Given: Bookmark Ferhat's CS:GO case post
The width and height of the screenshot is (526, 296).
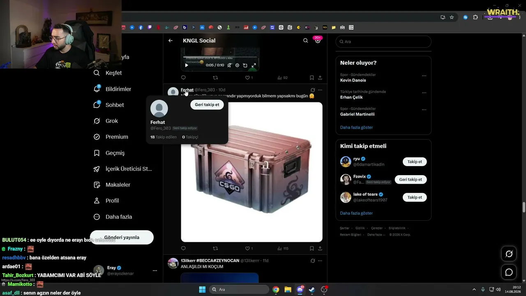Looking at the screenshot, I should click(312, 248).
